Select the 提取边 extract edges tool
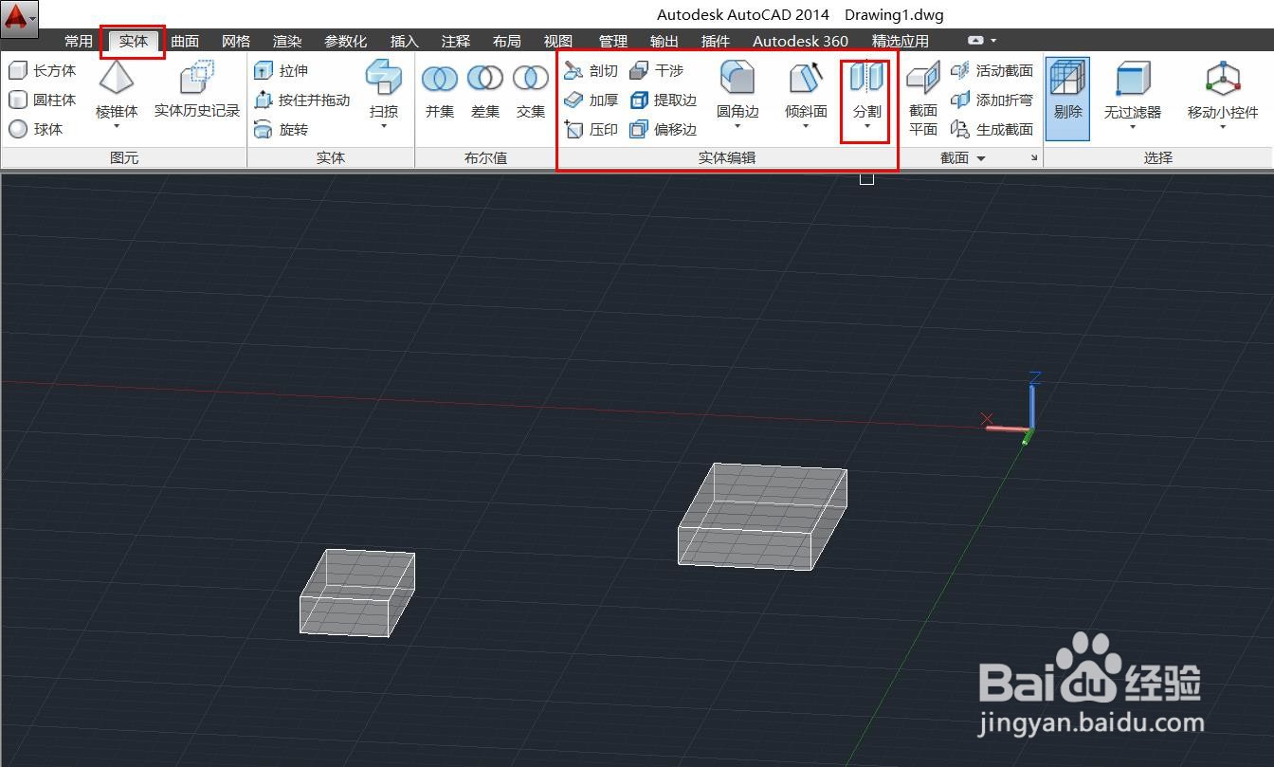This screenshot has width=1274, height=767. 664,100
